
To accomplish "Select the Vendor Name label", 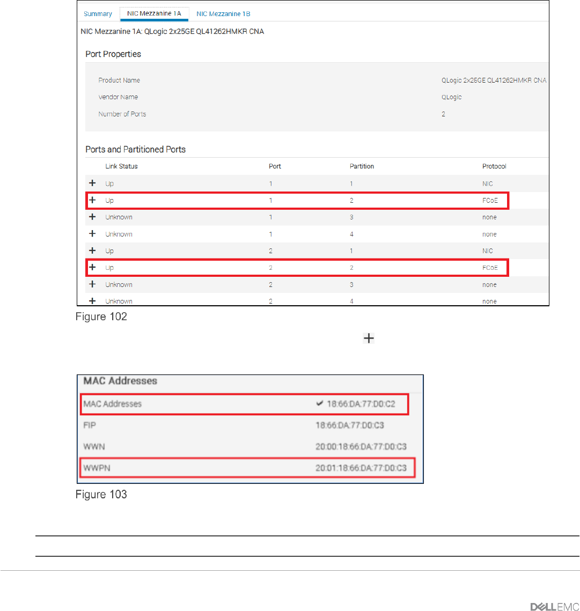I will pyautogui.click(x=118, y=97).
